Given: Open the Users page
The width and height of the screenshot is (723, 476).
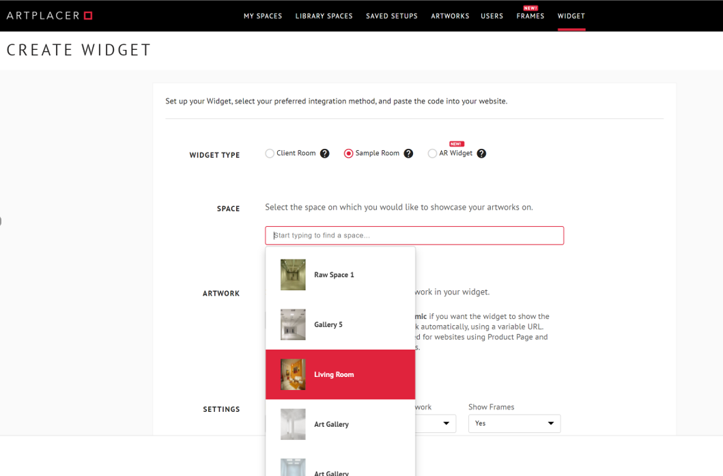Looking at the screenshot, I should [x=492, y=16].
